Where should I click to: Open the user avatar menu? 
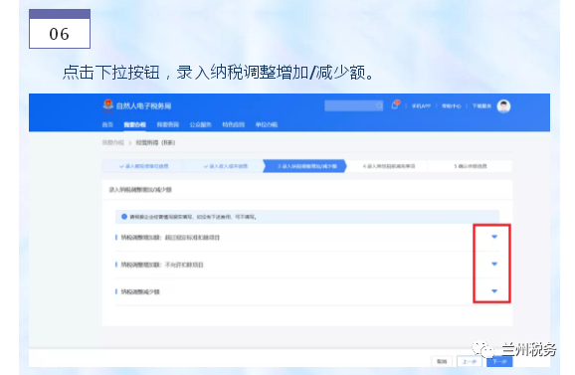coord(503,106)
